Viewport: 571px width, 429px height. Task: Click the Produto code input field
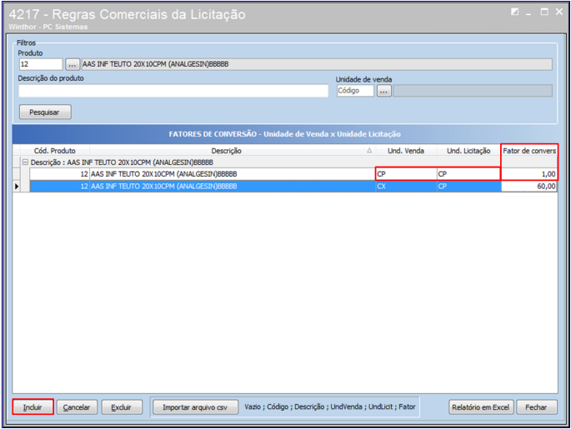pyautogui.click(x=40, y=64)
